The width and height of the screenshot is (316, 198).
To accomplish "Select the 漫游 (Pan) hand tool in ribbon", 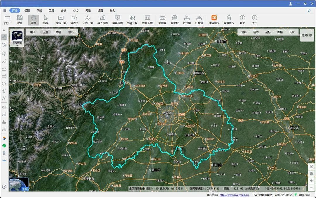I will (x=33, y=20).
